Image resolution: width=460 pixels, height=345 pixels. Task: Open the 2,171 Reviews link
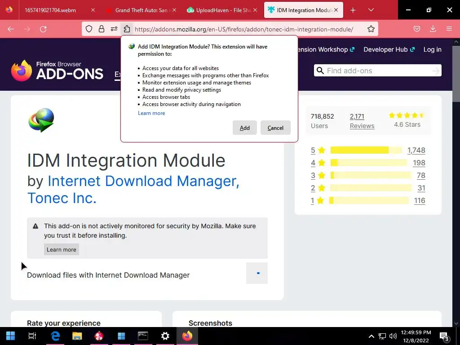click(362, 121)
